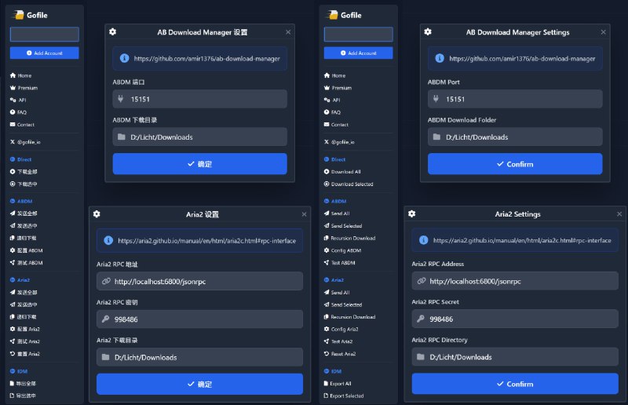Edit the ABDM 端口 field in the Chinese dialog
The height and width of the screenshot is (405, 628).
(x=200, y=99)
